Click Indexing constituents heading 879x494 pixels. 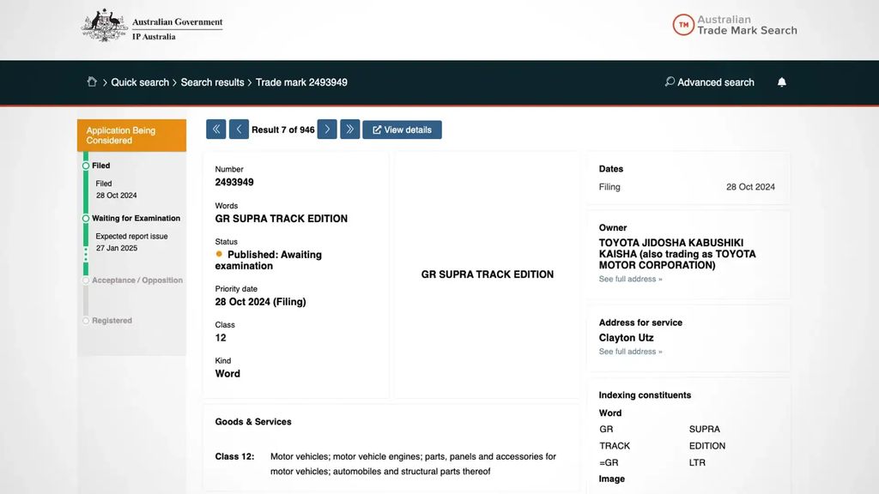pyautogui.click(x=645, y=395)
